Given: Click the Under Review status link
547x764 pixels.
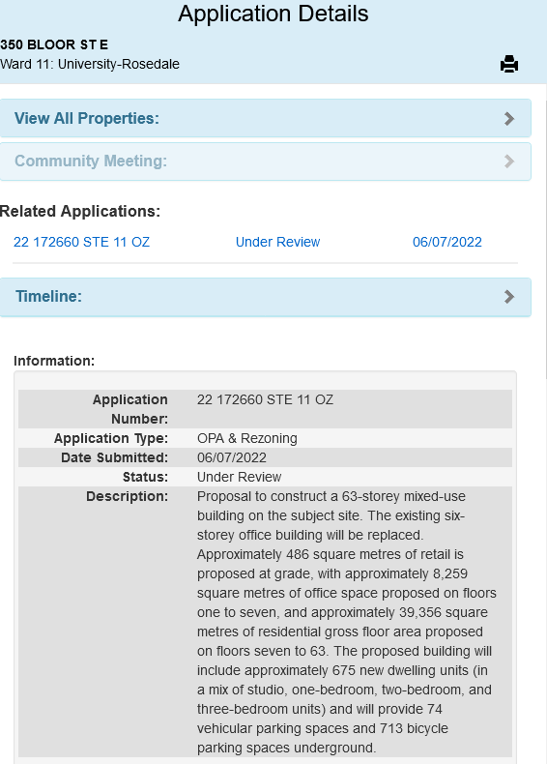Looking at the screenshot, I should (x=277, y=242).
